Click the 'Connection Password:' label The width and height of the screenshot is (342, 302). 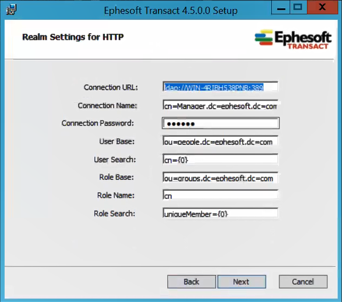coord(98,123)
